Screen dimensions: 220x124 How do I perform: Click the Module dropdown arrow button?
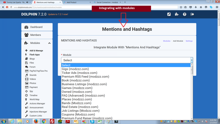[192, 60]
